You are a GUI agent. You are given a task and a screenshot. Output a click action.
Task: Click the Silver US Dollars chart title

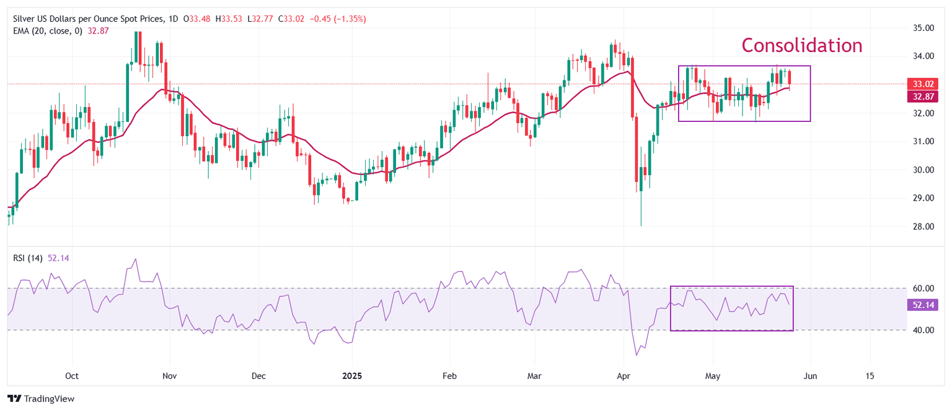(x=86, y=19)
